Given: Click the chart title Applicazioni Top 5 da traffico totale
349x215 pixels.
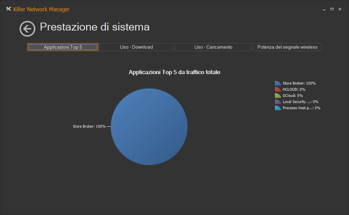Looking at the screenshot, I should 174,72.
